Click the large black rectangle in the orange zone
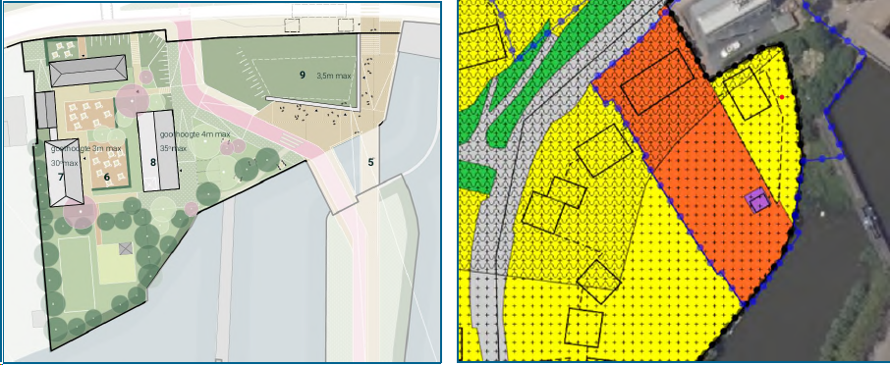Screen dimensions: 890x365 click(x=658, y=81)
